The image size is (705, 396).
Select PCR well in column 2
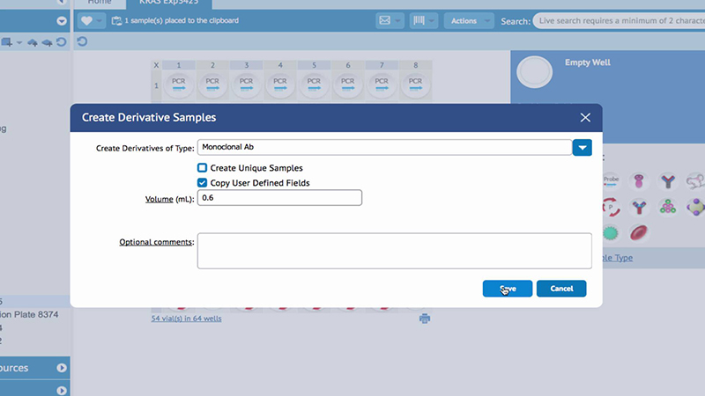(x=212, y=84)
